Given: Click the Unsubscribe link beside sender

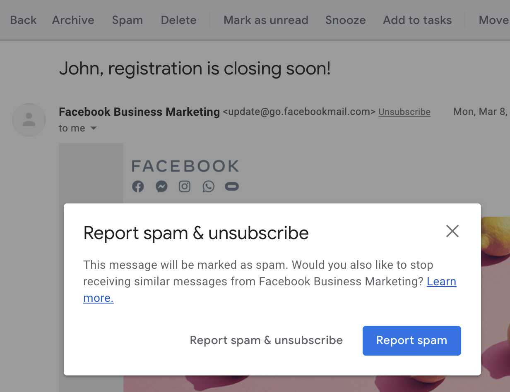Looking at the screenshot, I should click(404, 112).
